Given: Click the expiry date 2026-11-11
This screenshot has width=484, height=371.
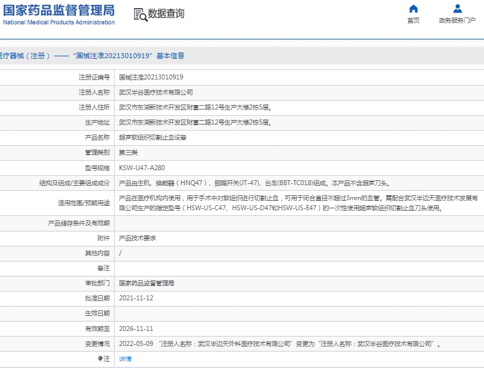Looking at the screenshot, I should pyautogui.click(x=136, y=328).
